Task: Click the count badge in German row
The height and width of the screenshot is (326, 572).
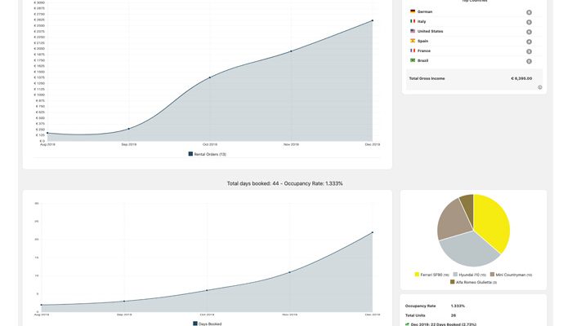Action: [529, 12]
